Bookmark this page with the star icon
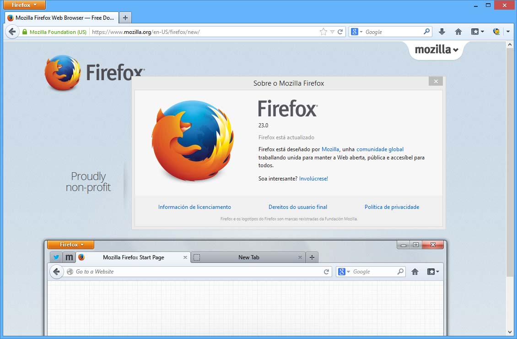The width and height of the screenshot is (517, 339). tap(323, 32)
